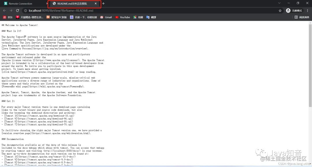This screenshot has width=312, height=167.
Task: Click the version overview page whichversion.html text
Action: pyautogui.click(x=46, y=133)
